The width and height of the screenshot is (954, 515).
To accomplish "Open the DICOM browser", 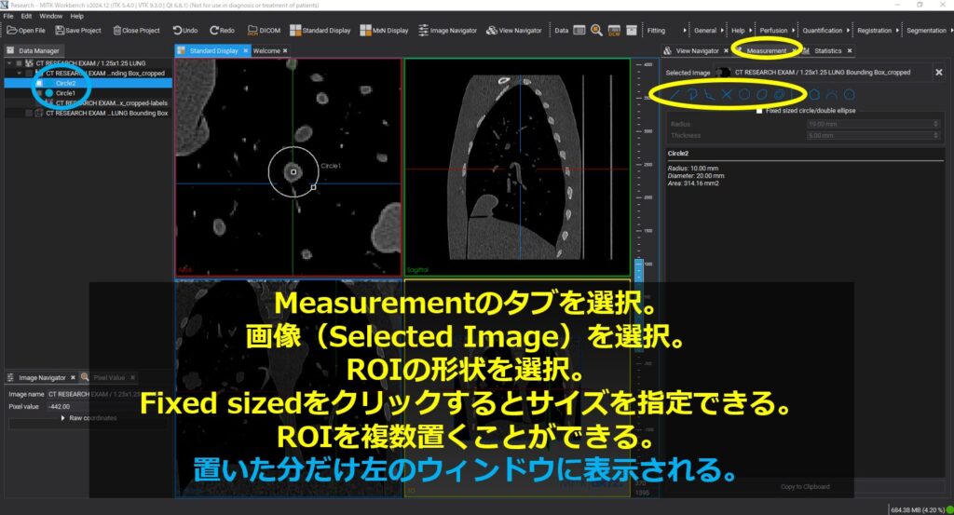I will (x=264, y=30).
